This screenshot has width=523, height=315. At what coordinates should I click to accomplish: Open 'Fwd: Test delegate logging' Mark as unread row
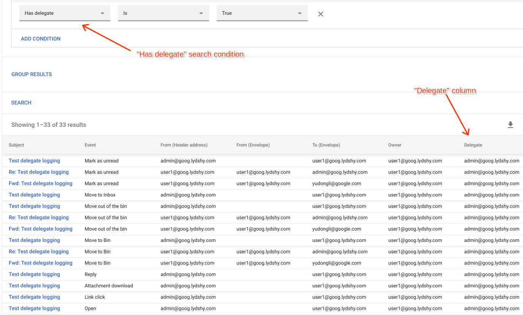tap(41, 184)
